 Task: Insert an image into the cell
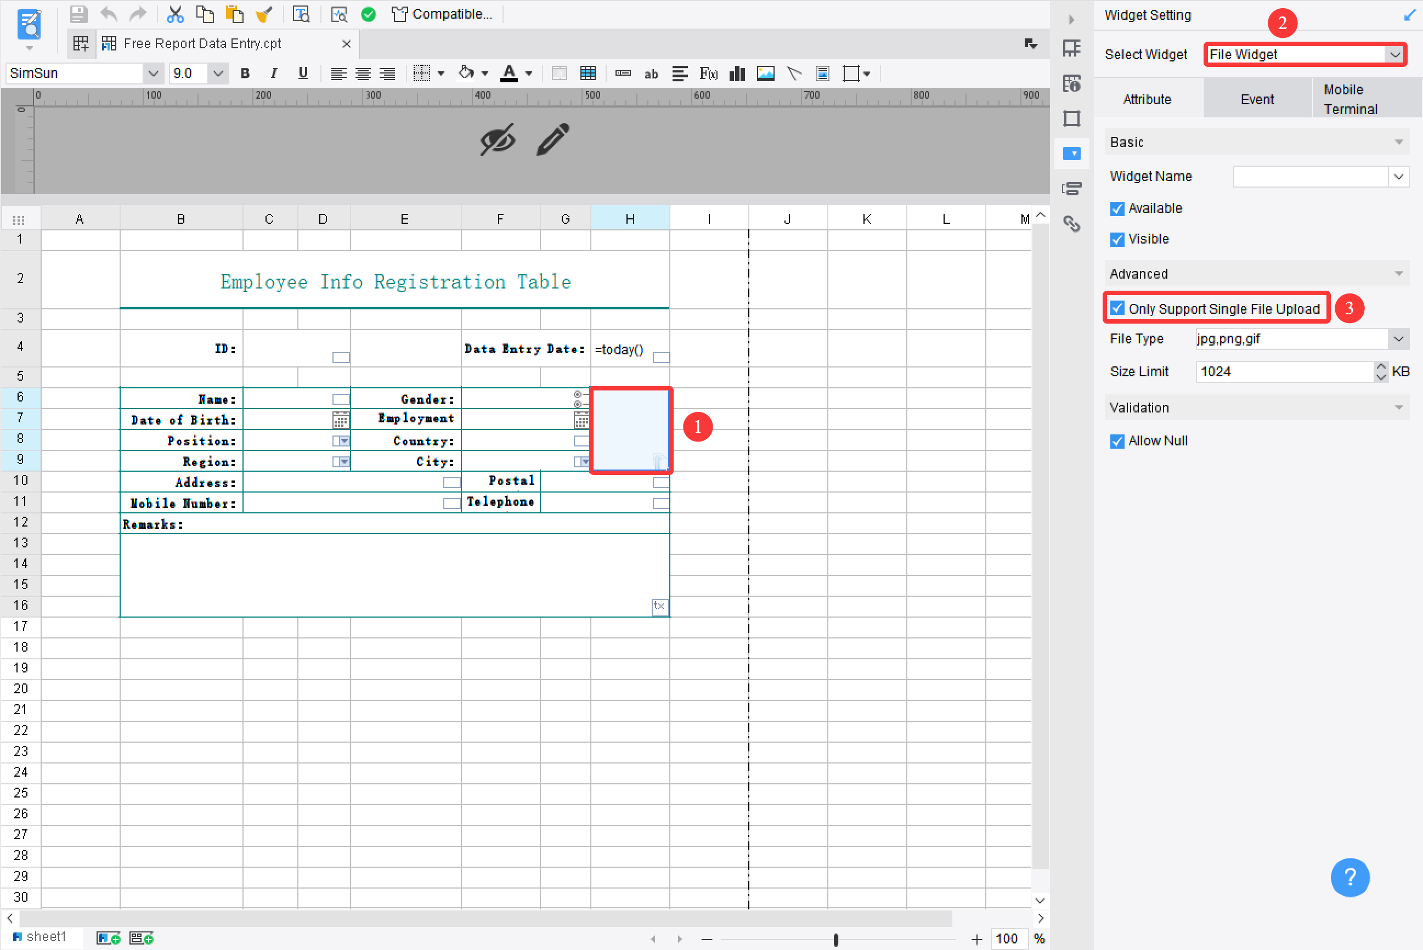766,73
